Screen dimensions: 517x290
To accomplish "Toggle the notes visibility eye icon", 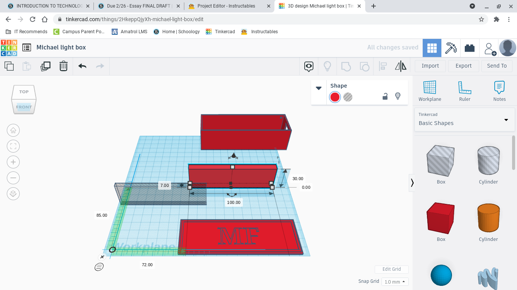I will pos(309,66).
